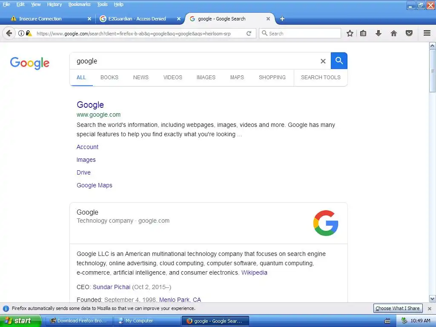Select the SHOPPING results tab
436x327 pixels.
272,77
